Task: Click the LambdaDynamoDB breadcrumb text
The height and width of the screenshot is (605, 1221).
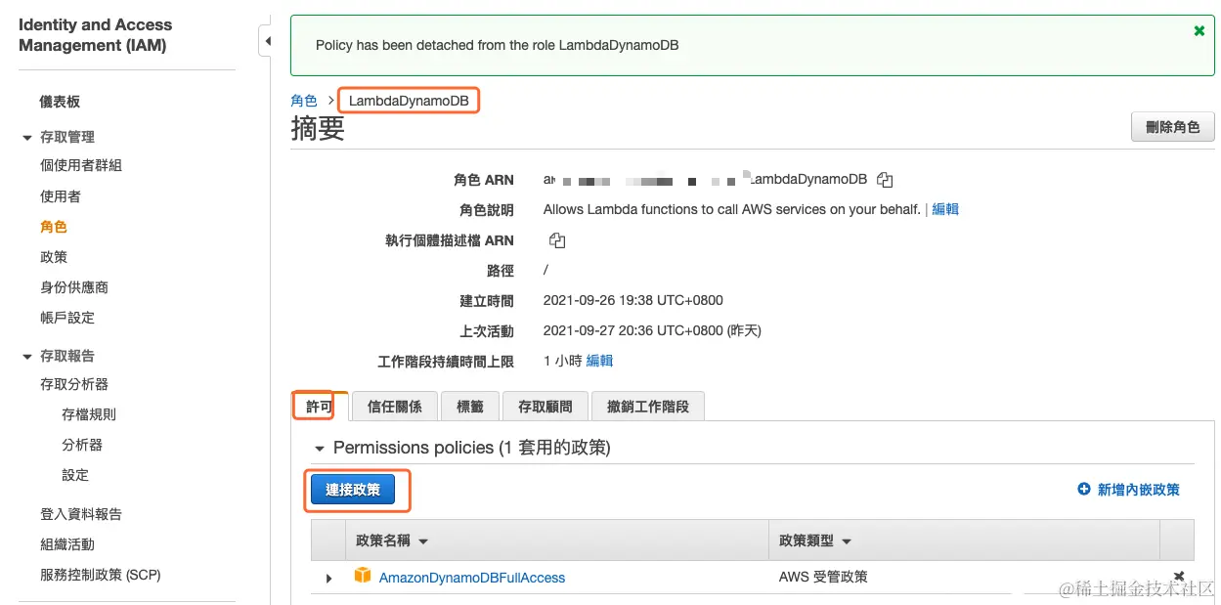Action: pos(409,101)
